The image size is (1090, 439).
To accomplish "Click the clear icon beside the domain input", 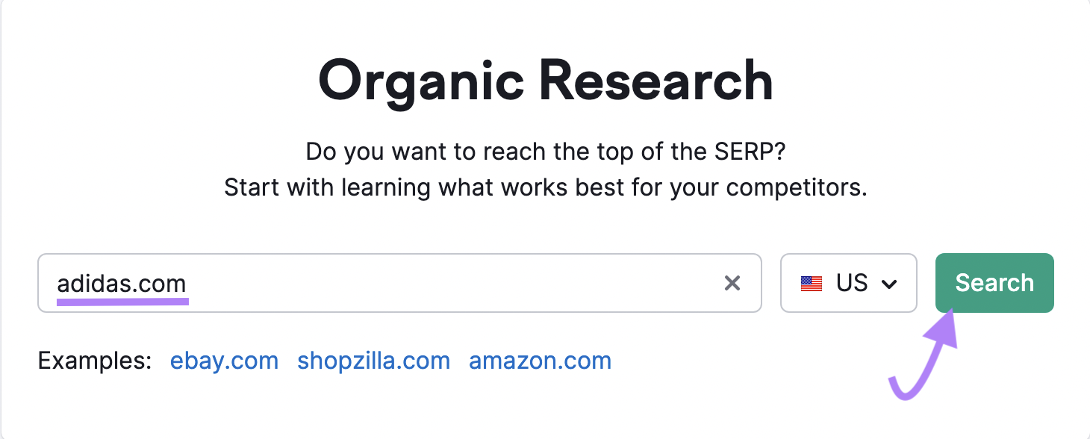I will click(732, 283).
